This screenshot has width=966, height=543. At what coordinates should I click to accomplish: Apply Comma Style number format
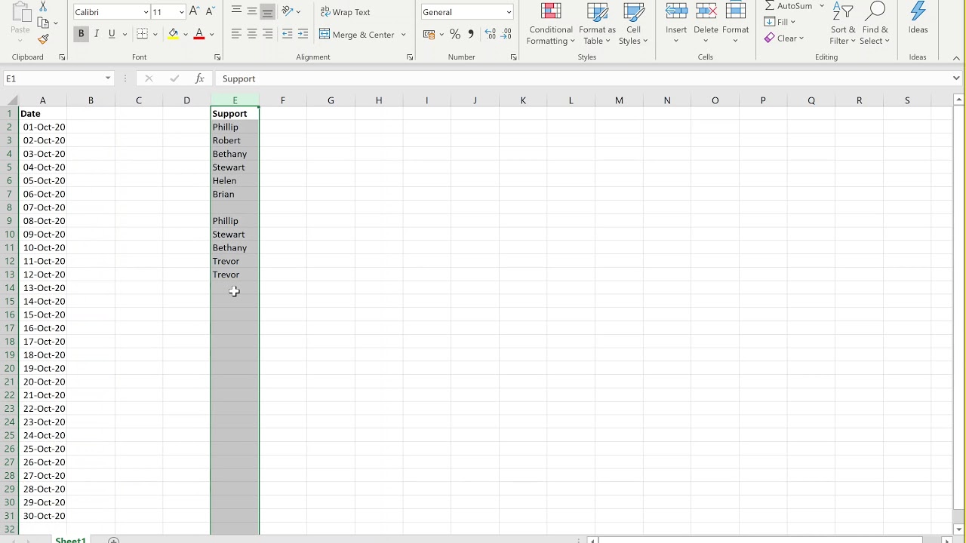pyautogui.click(x=471, y=34)
